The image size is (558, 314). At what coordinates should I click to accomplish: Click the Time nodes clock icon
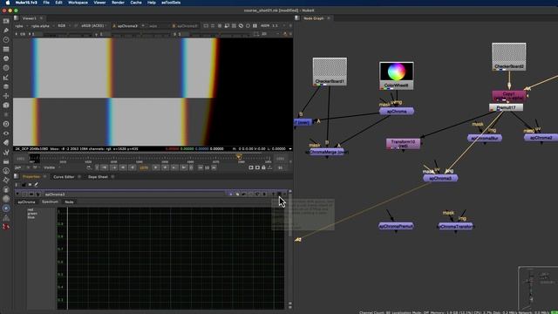pos(6,40)
